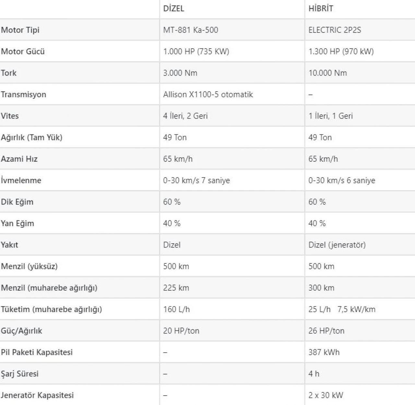The image size is (415, 405).
Task: Click the 1.300 HP (970 kW) value
Action: click(341, 51)
